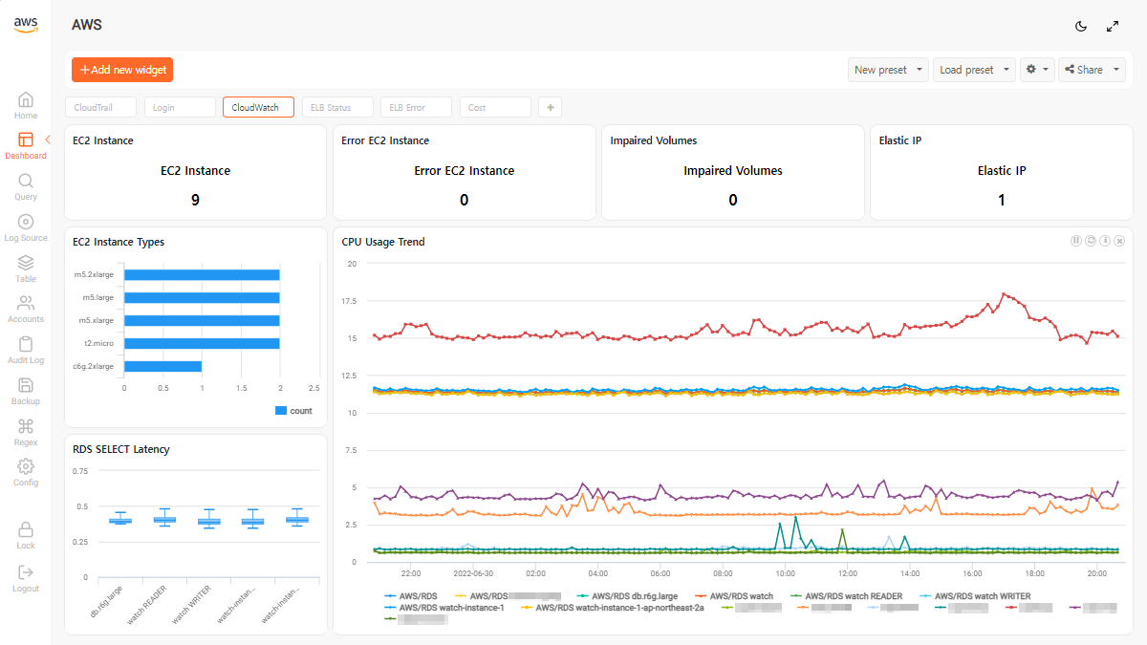The height and width of the screenshot is (645, 1147).
Task: Click Add new widget button
Action: point(122,70)
